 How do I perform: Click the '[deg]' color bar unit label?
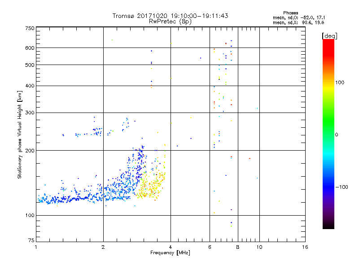point(329,36)
